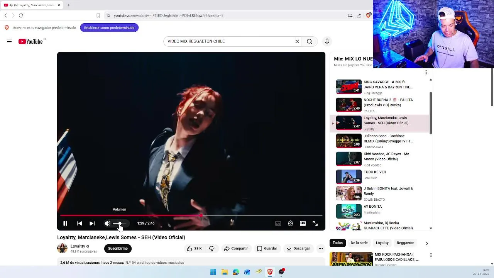Image resolution: width=494 pixels, height=278 pixels.
Task: Select the De la serie chip
Action: (359, 243)
